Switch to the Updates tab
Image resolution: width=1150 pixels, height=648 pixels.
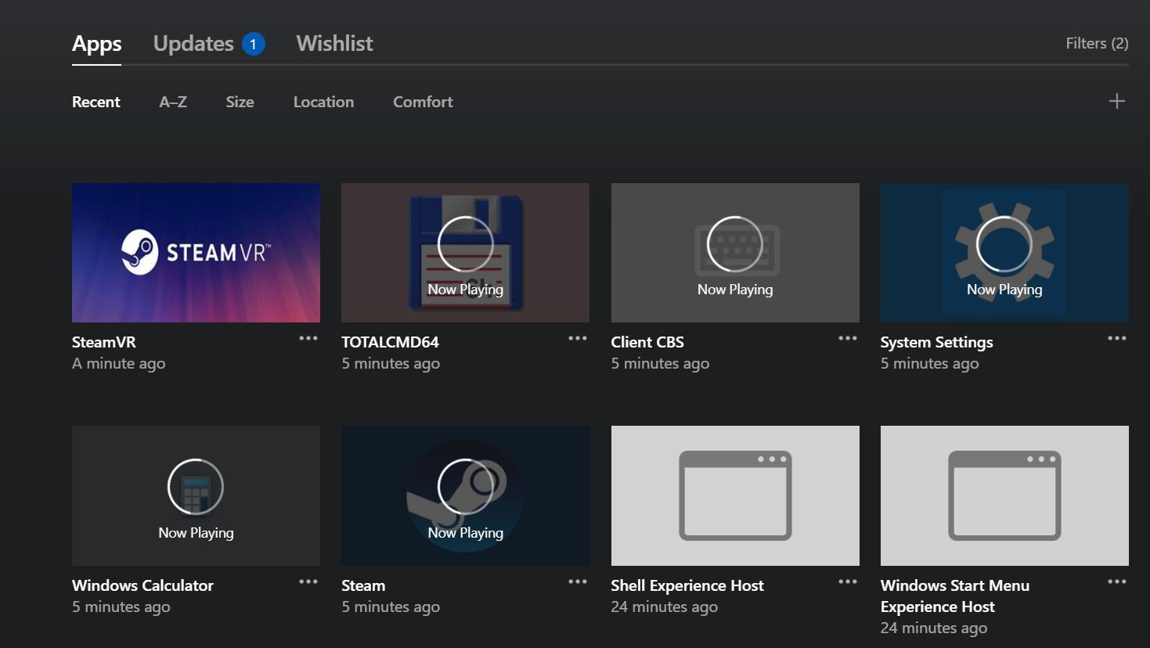[193, 44]
